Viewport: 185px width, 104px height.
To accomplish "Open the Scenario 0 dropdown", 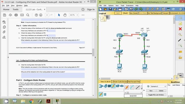I will pos(158,86).
